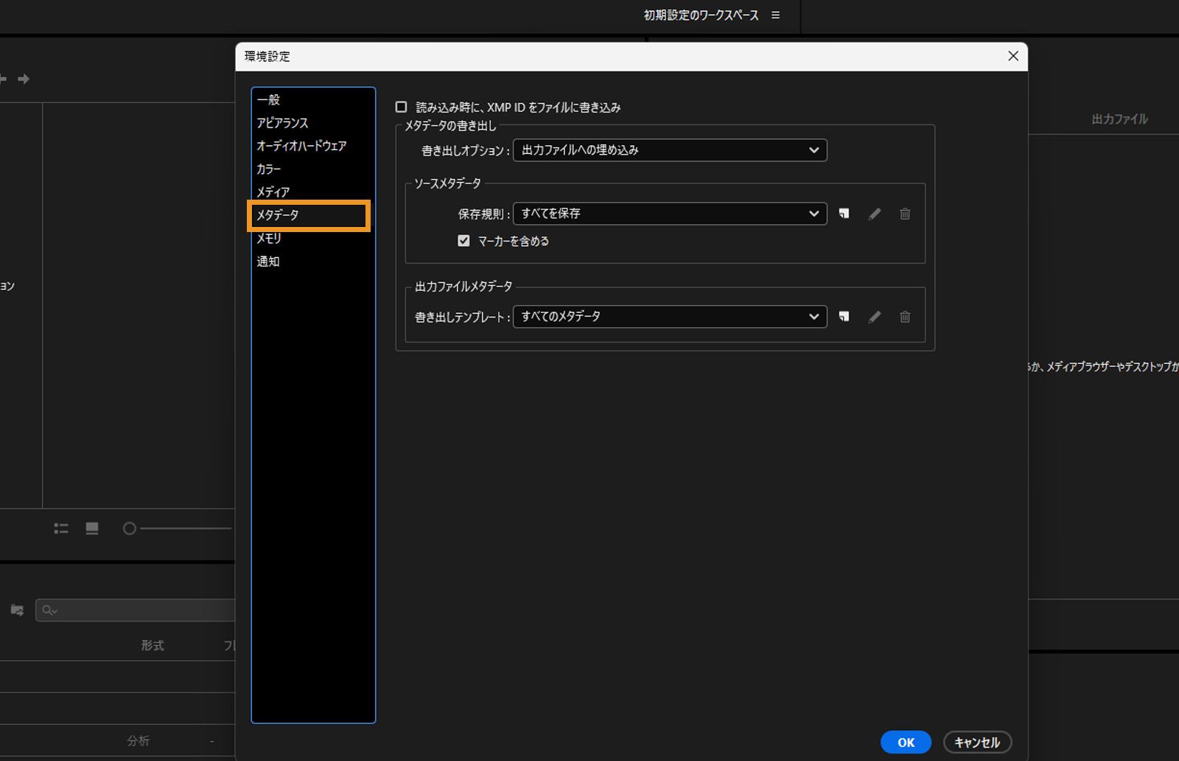Confirm preferences with the OK button
Screen dimensions: 1179x761
pyautogui.click(x=906, y=742)
